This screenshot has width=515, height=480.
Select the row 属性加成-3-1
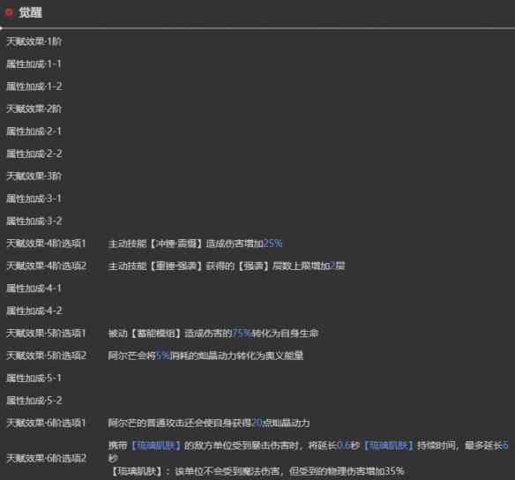tap(34, 199)
